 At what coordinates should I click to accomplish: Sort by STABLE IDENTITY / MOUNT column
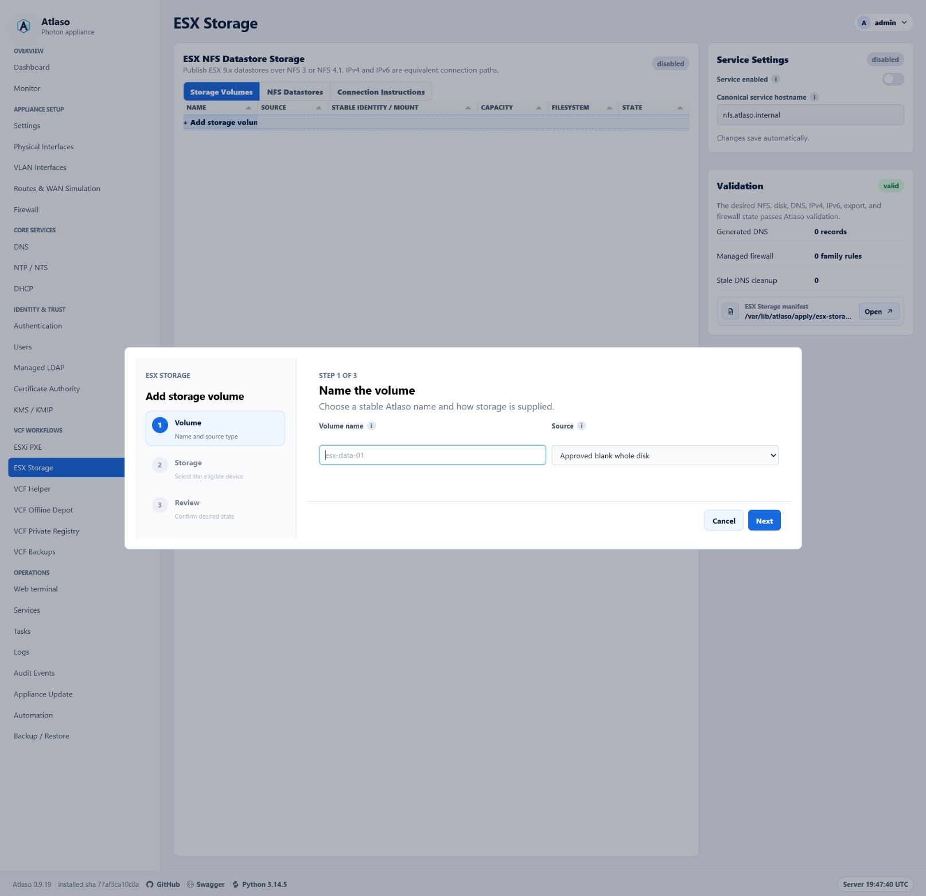tap(402, 107)
